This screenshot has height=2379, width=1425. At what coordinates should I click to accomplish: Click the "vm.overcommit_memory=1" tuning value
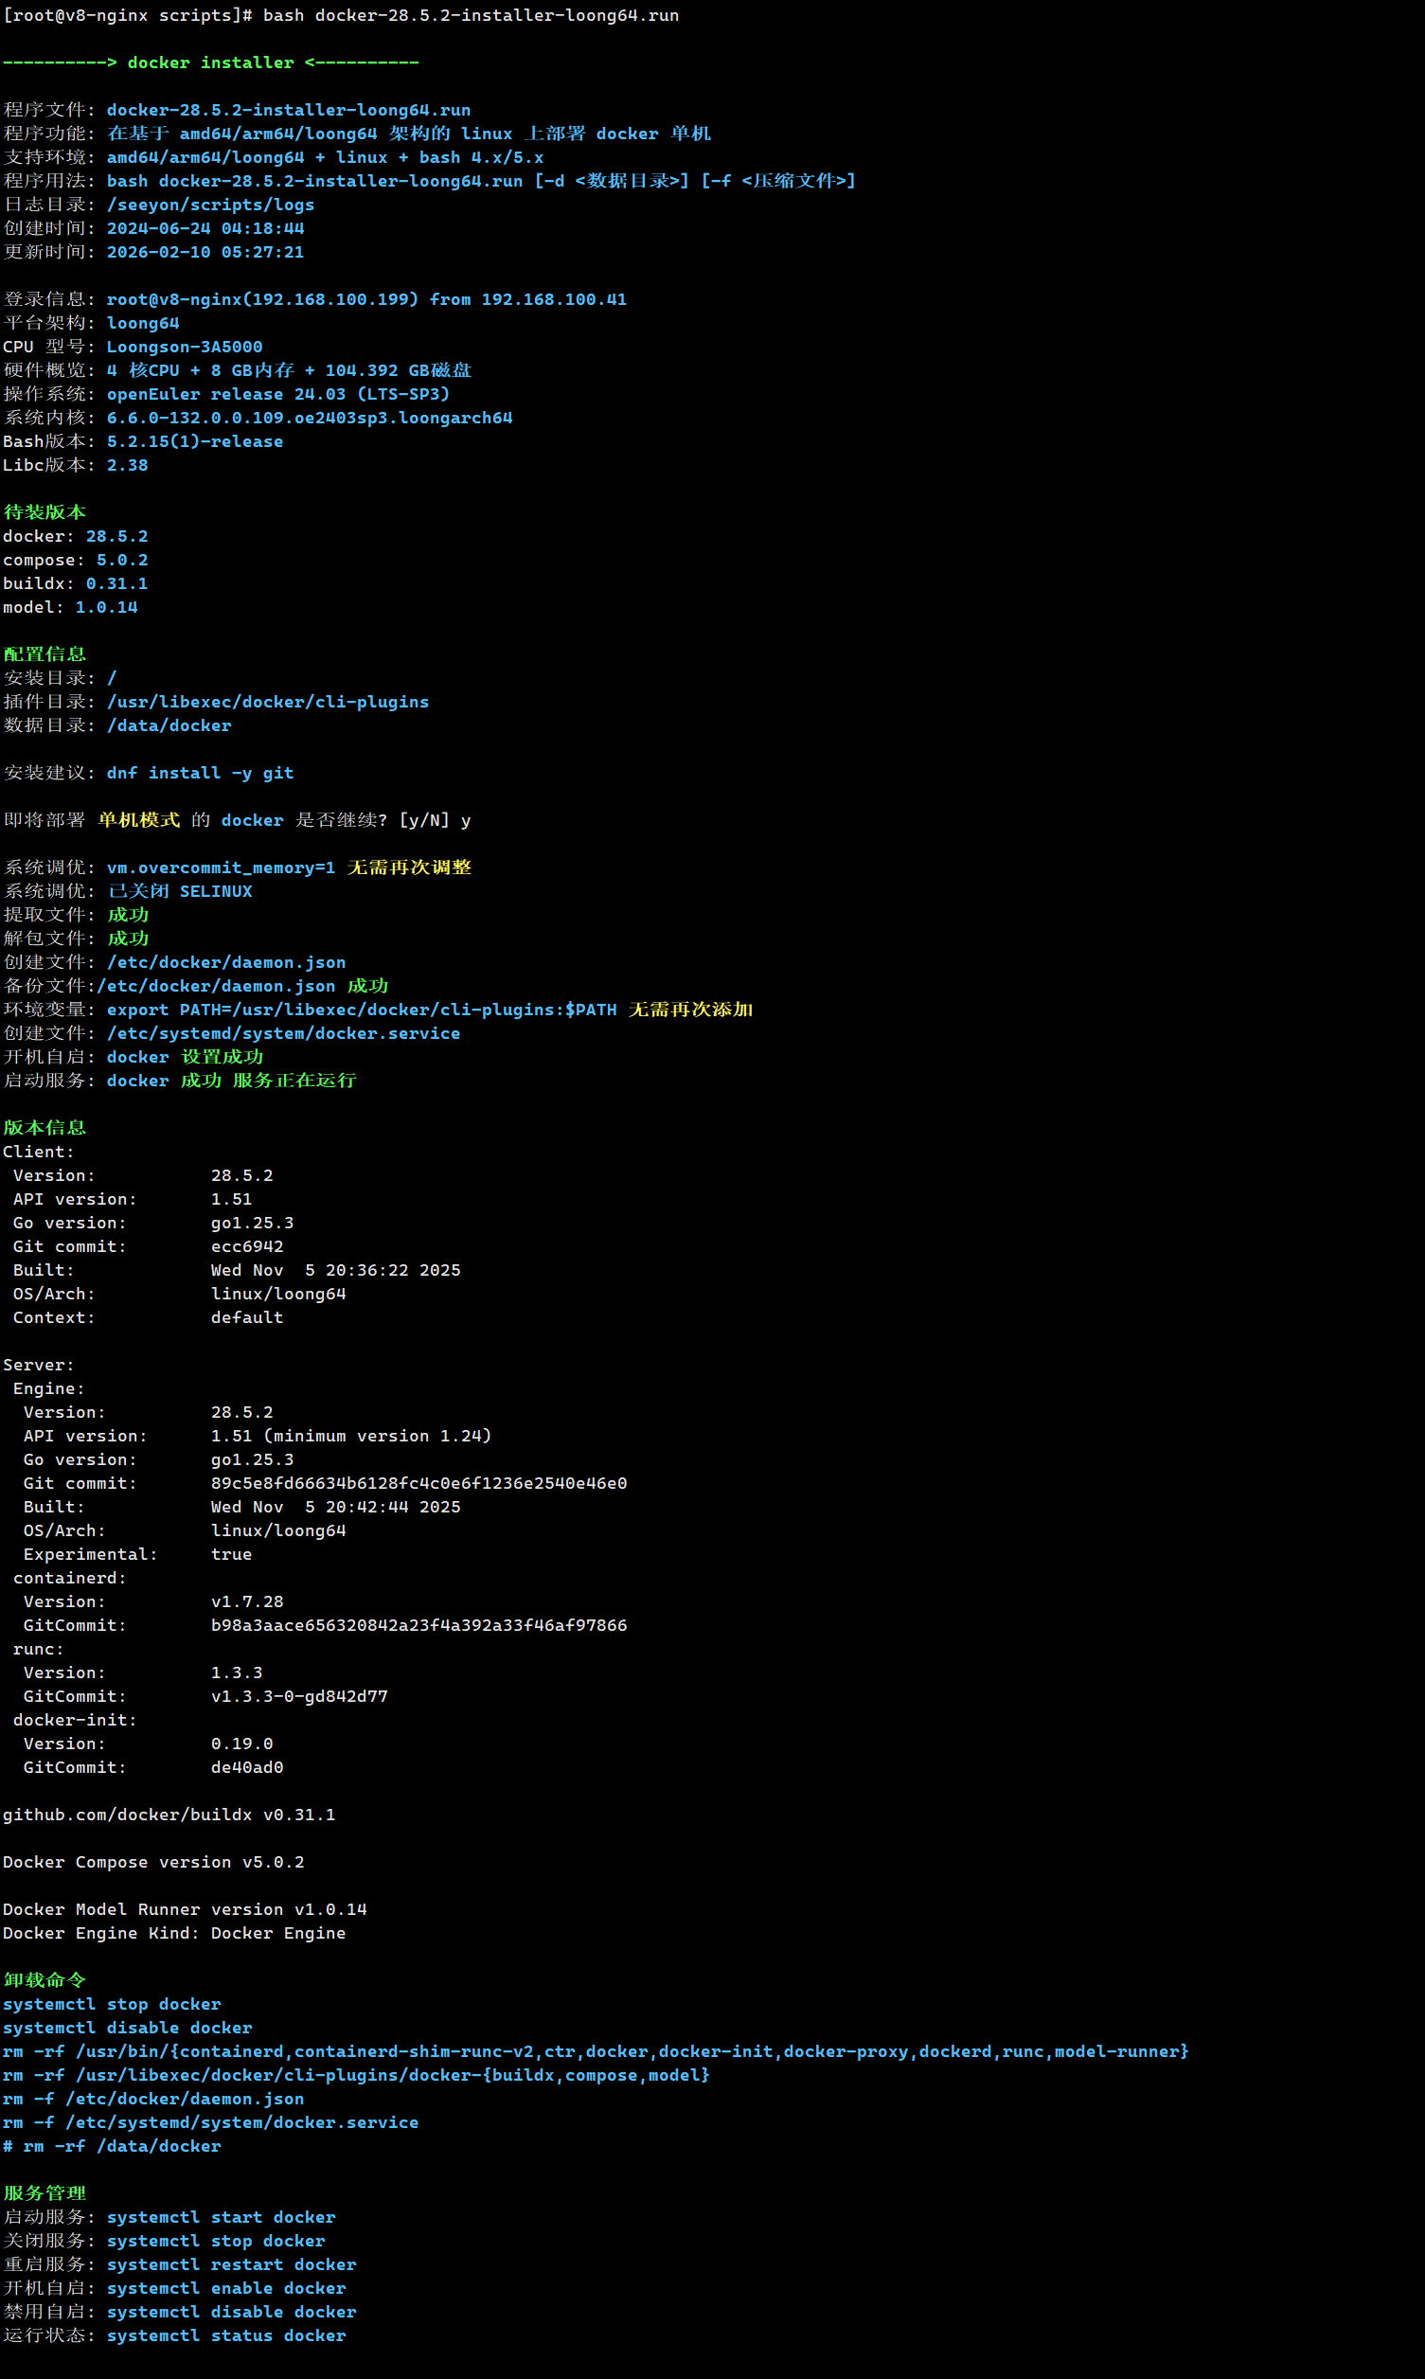coord(221,868)
